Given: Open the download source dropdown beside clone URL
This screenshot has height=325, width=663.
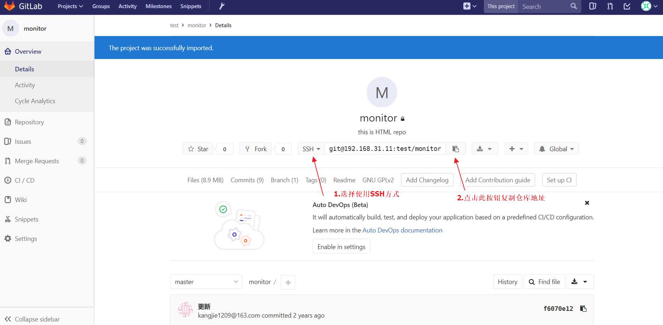Looking at the screenshot, I should [x=485, y=149].
